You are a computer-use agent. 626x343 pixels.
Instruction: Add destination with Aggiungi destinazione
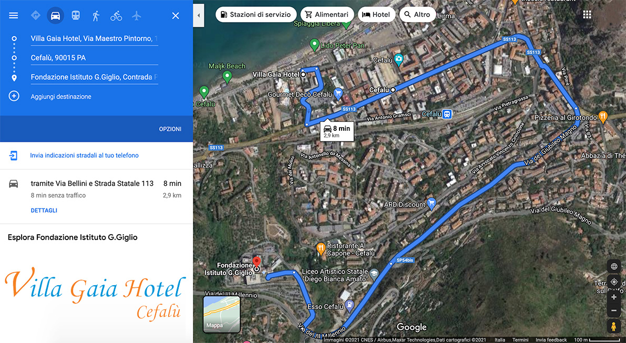pos(61,97)
